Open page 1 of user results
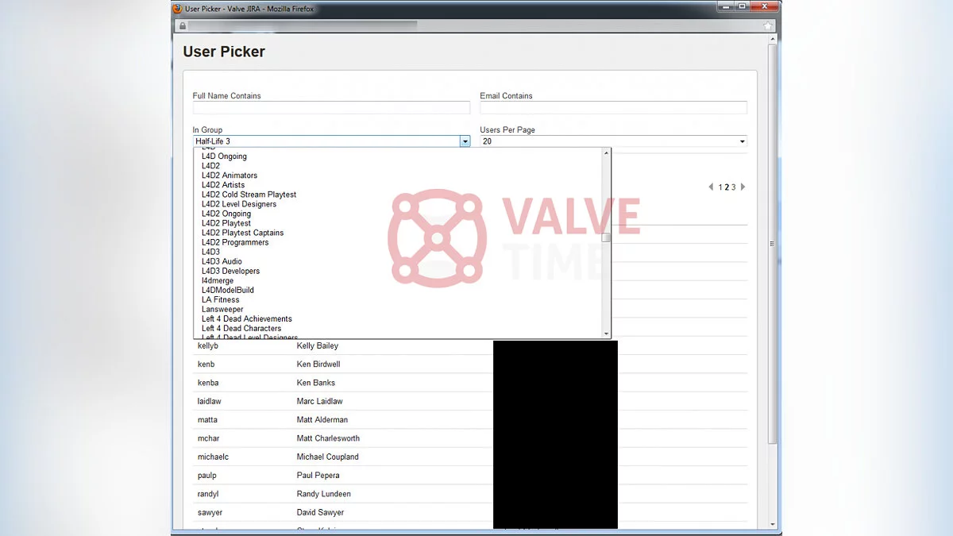953x536 pixels. [720, 187]
